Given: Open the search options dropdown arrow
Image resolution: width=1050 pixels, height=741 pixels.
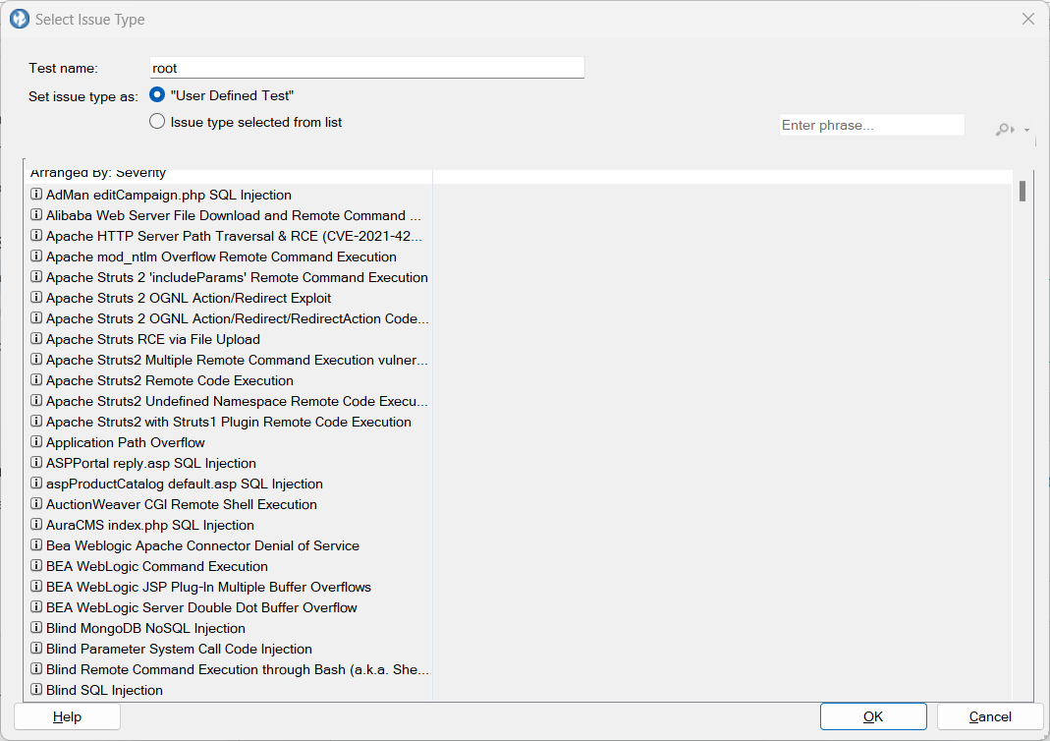Looking at the screenshot, I should pyautogui.click(x=1024, y=129).
